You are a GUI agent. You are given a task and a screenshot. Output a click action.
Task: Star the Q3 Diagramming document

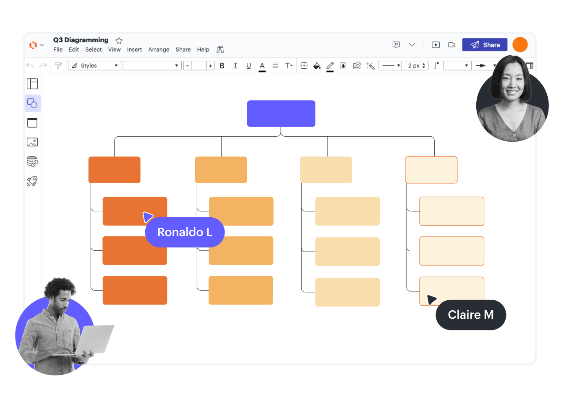coord(119,41)
